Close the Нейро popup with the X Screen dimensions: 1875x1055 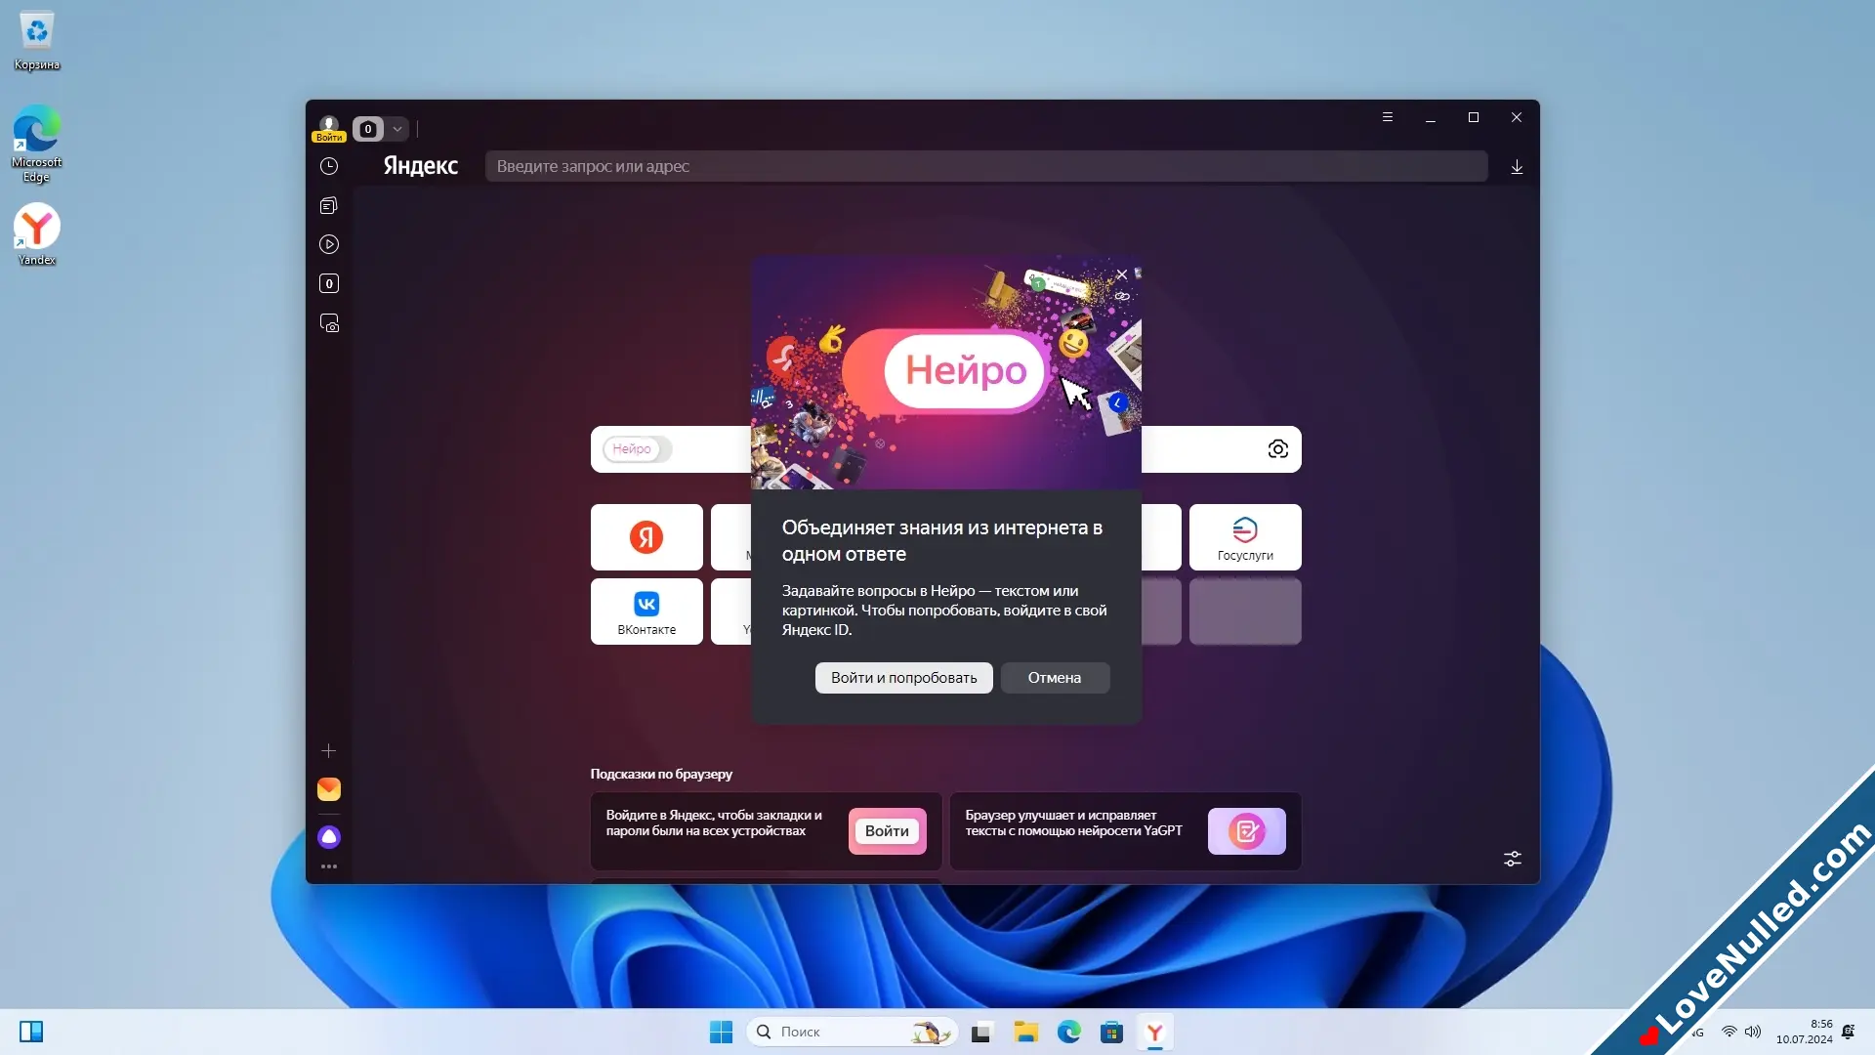(1122, 274)
